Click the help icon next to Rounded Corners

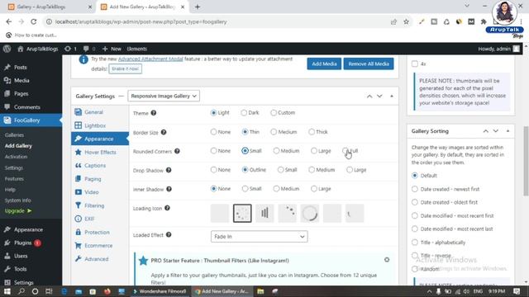point(177,151)
